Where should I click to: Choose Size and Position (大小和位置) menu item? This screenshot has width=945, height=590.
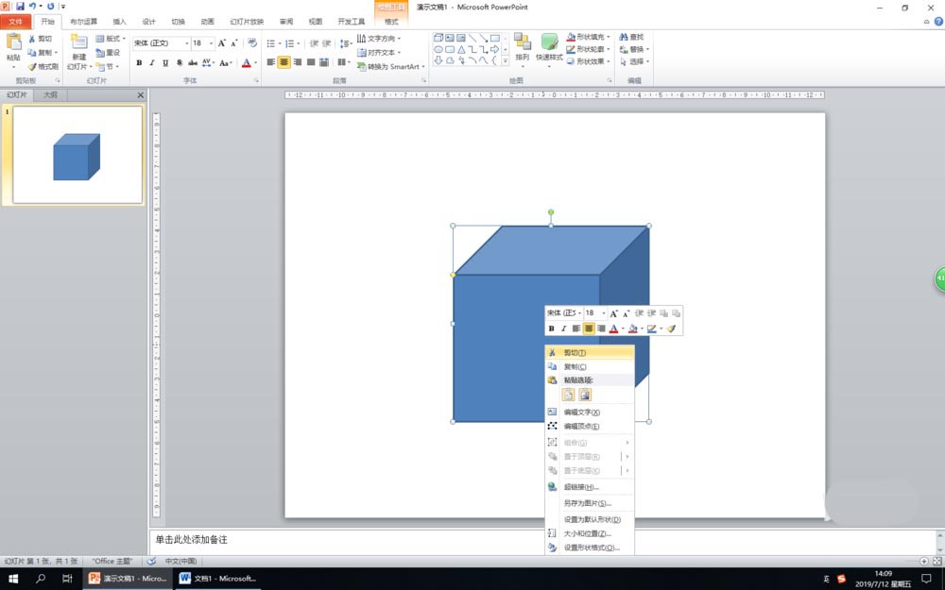590,532
